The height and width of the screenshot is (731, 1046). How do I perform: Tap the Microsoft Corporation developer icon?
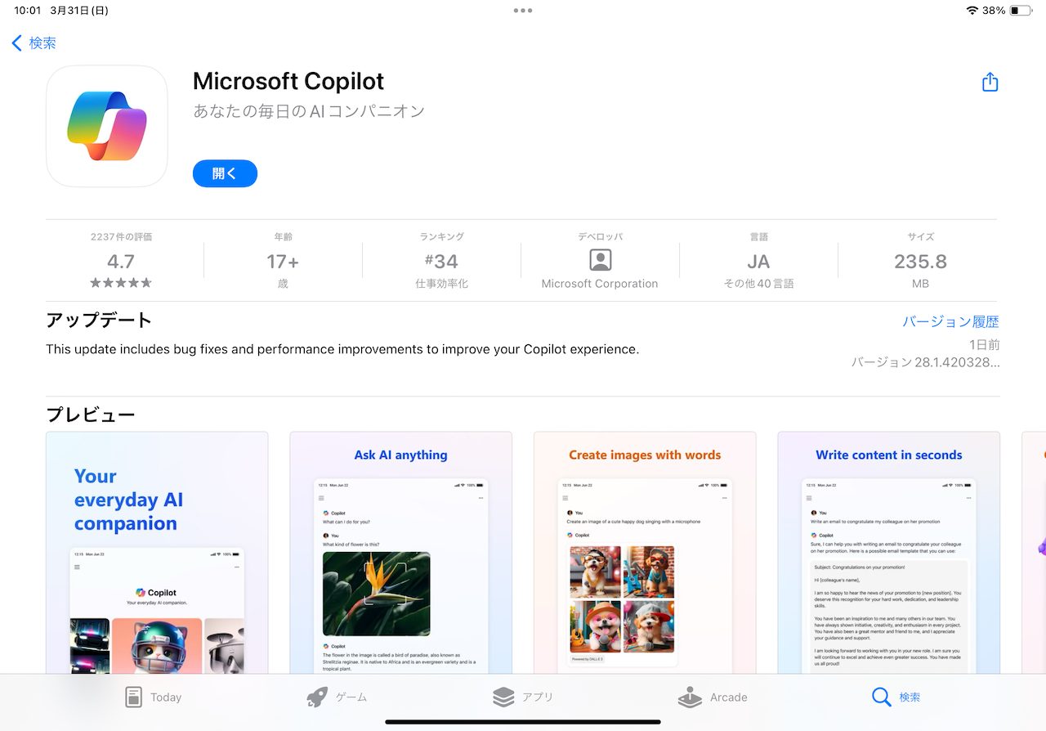click(x=600, y=260)
